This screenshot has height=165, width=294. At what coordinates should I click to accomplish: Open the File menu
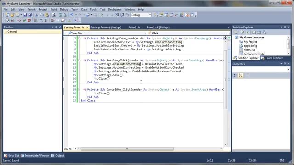pyautogui.click(x=6, y=9)
